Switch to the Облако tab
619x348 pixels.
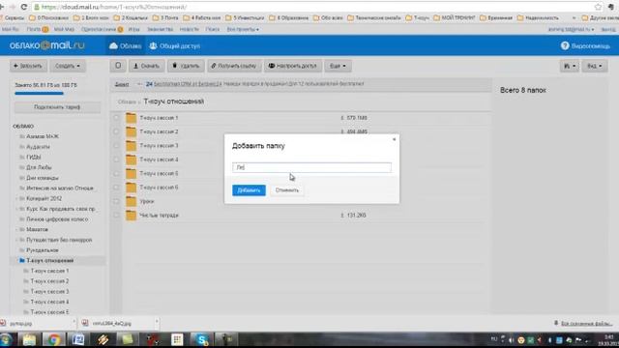point(126,45)
